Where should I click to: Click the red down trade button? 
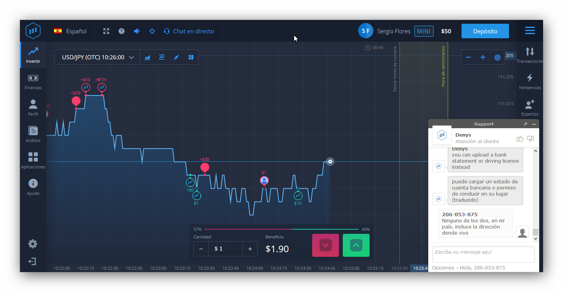(326, 245)
